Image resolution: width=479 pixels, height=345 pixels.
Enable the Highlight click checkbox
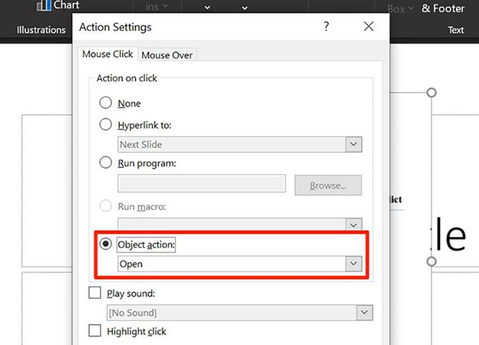click(x=95, y=331)
